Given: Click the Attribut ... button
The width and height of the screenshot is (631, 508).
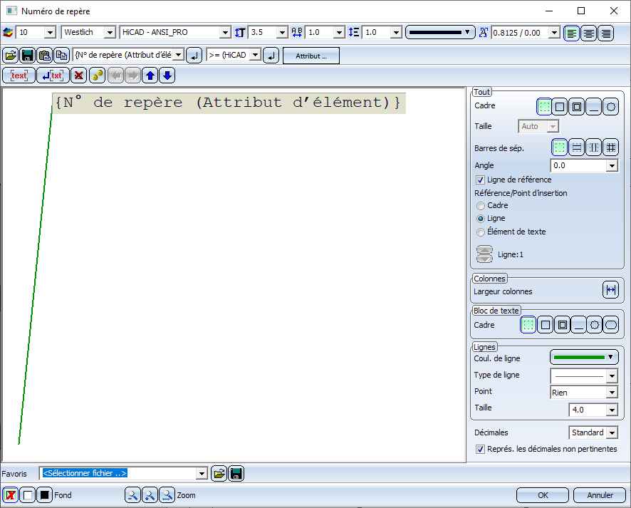Looking at the screenshot, I should click(x=311, y=56).
